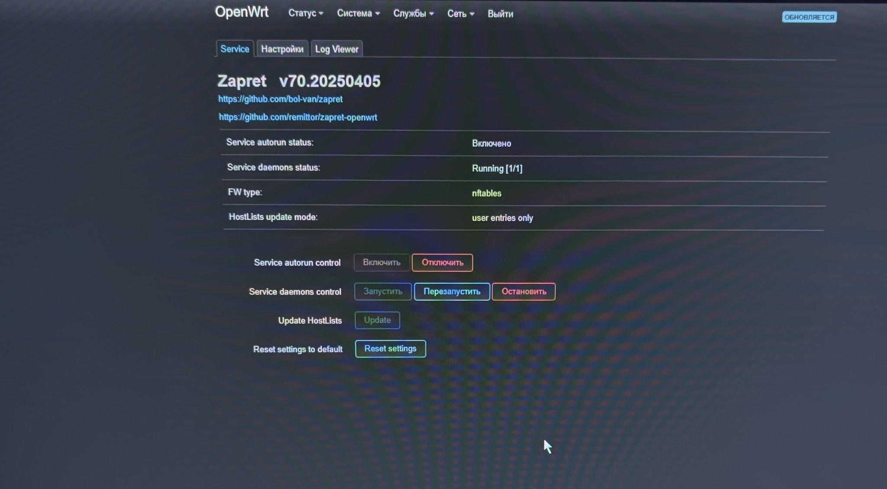The width and height of the screenshot is (887, 489).
Task: Click the ОБНОВЛЯЕТСЯ refresh indicator badge
Action: point(809,17)
